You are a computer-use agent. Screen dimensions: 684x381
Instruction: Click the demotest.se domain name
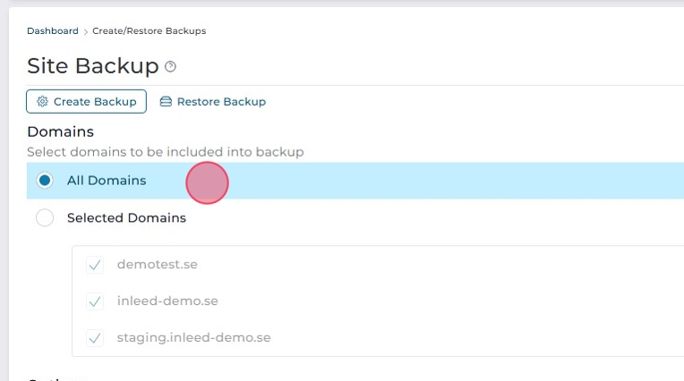tap(157, 265)
